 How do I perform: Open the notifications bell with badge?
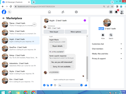(116, 12)
